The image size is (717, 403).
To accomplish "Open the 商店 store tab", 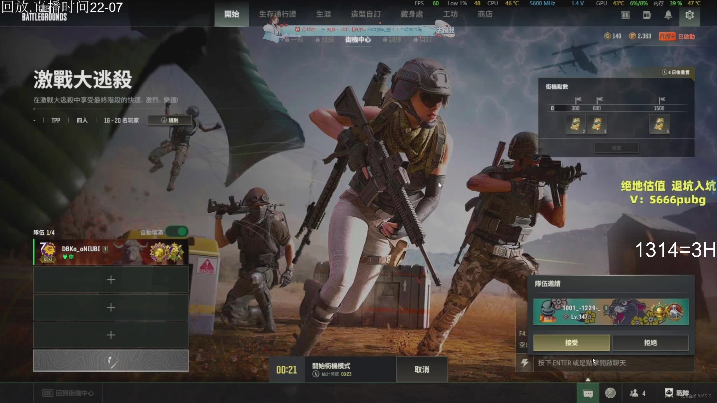I will pos(485,14).
